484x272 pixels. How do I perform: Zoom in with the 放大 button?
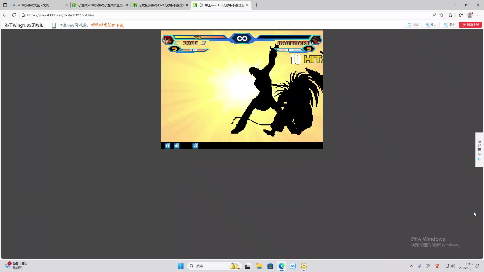pyautogui.click(x=431, y=25)
